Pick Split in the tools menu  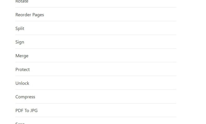click(20, 28)
